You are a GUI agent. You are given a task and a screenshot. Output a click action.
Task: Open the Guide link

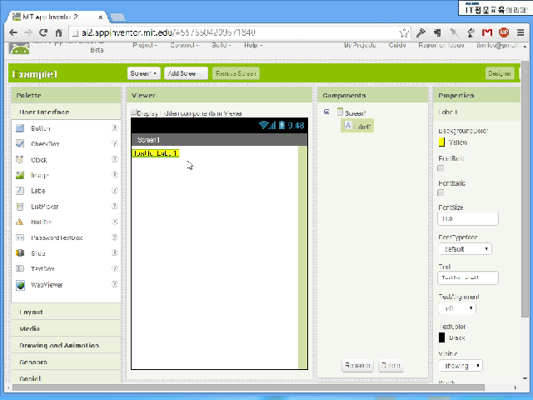397,45
